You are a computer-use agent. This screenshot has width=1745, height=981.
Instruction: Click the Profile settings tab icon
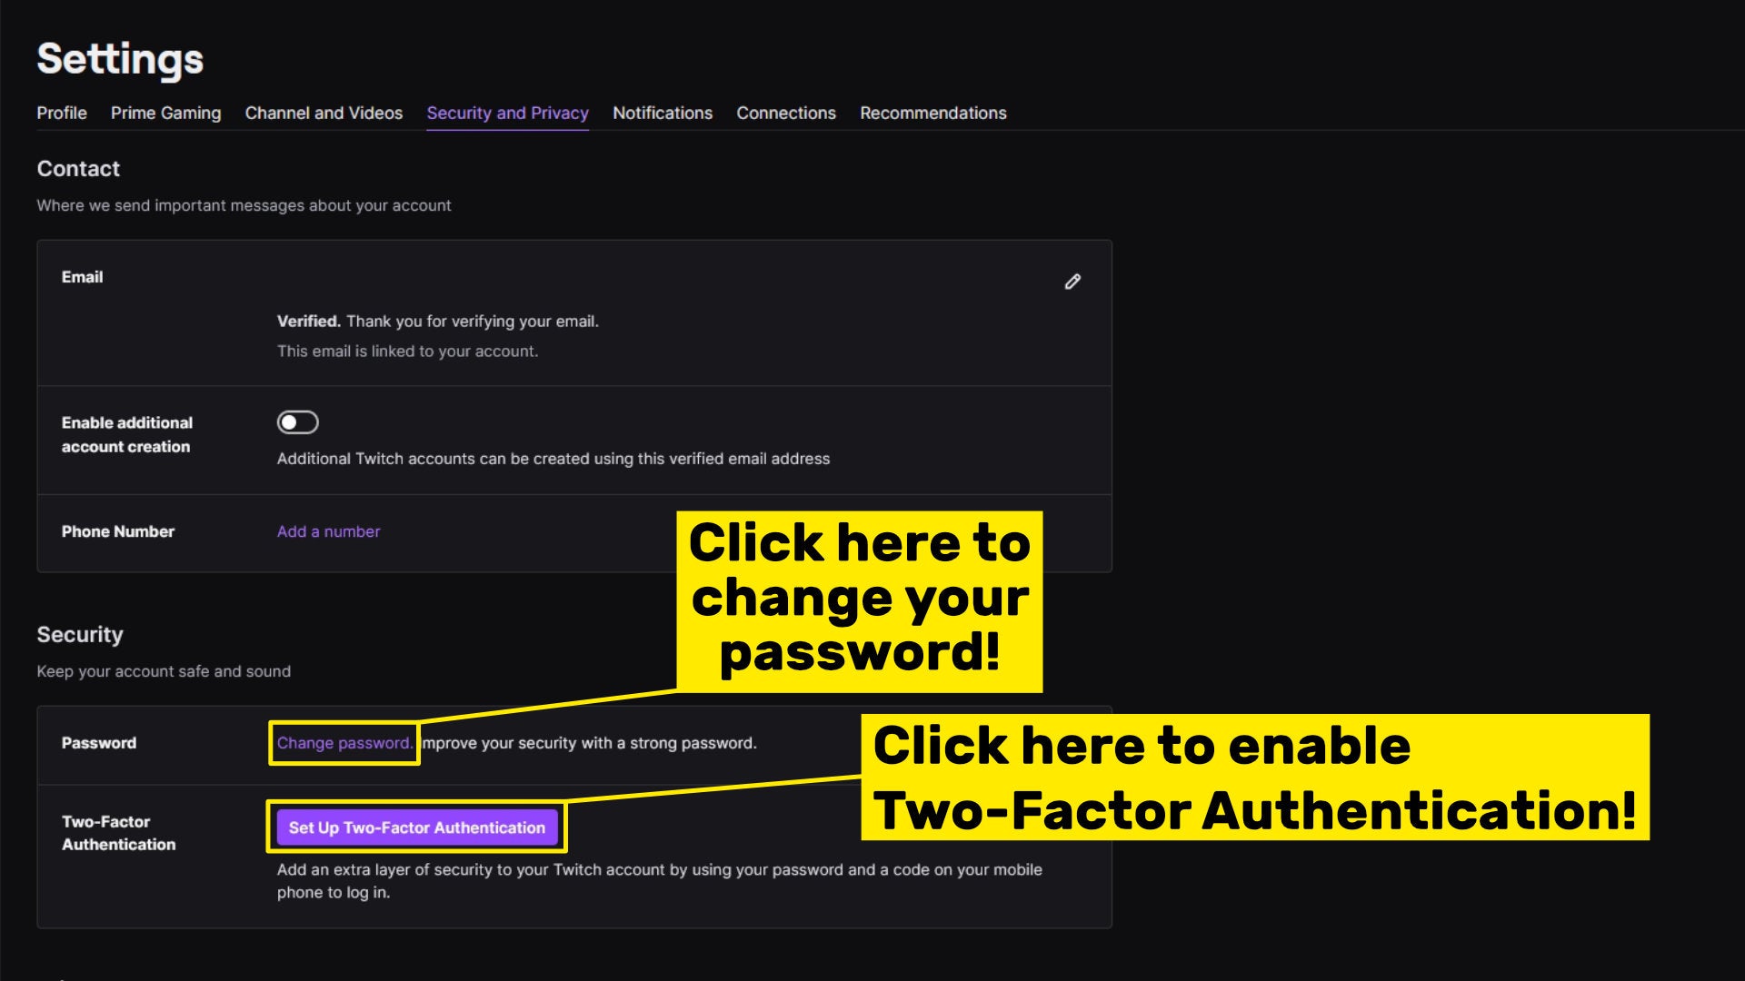[x=61, y=113]
